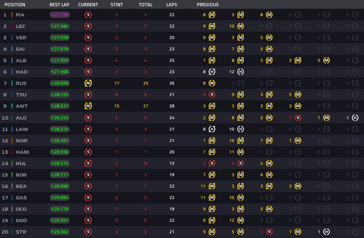The height and width of the screenshot is (238, 364).
Task: Click driver name ALO
Action: coord(21,118)
